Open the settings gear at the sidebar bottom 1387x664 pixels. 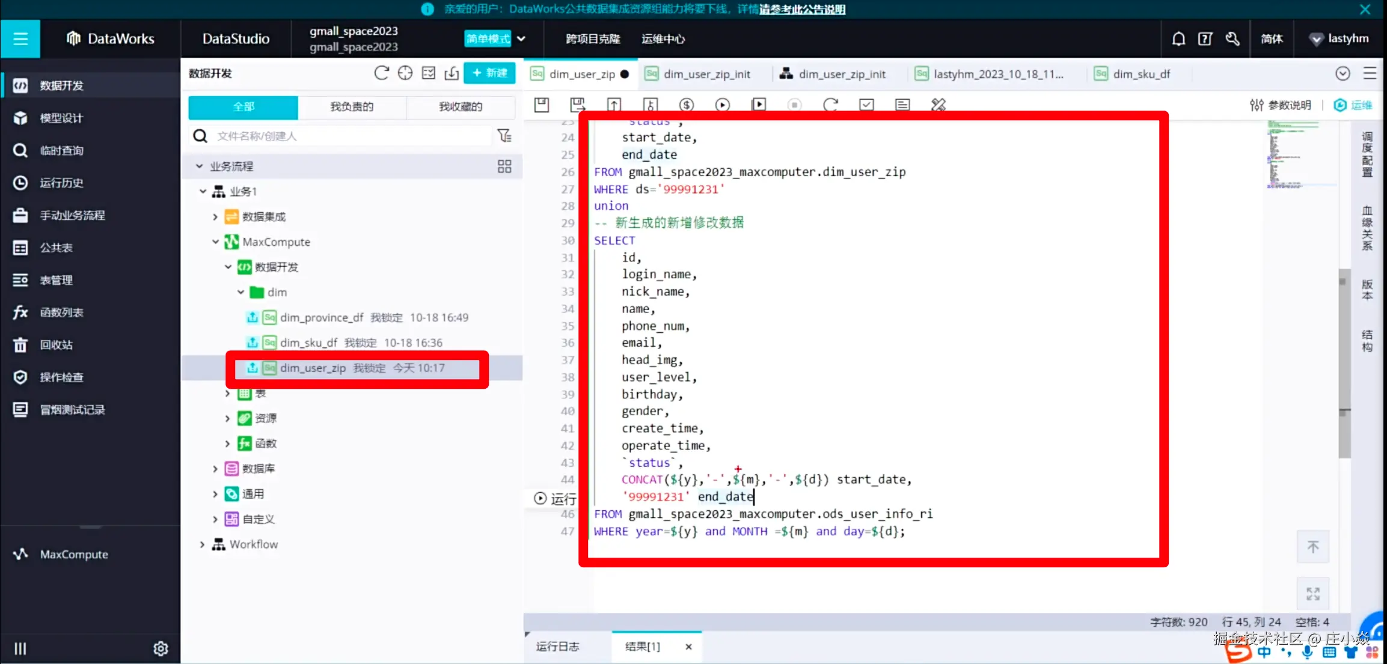[161, 648]
